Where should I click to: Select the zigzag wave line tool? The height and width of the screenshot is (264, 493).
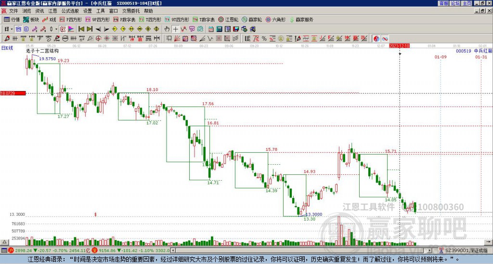pyautogui.click(x=210, y=39)
